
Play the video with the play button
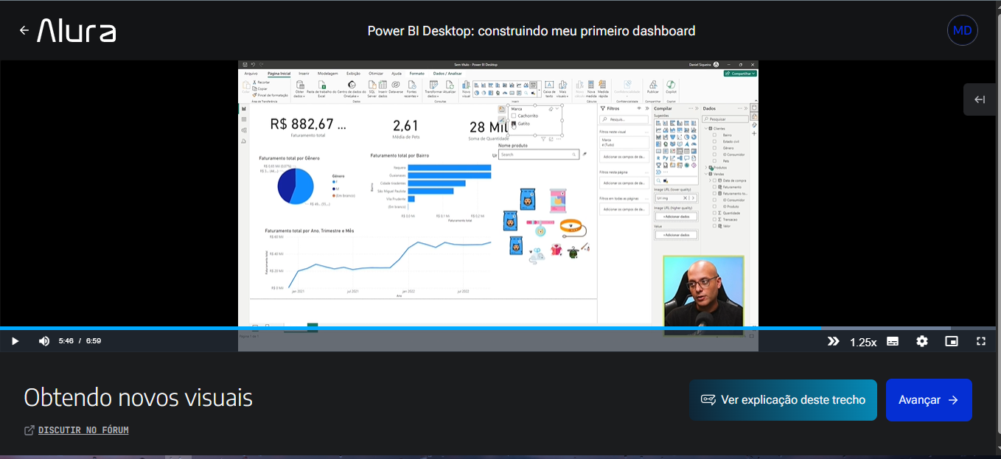coord(15,341)
